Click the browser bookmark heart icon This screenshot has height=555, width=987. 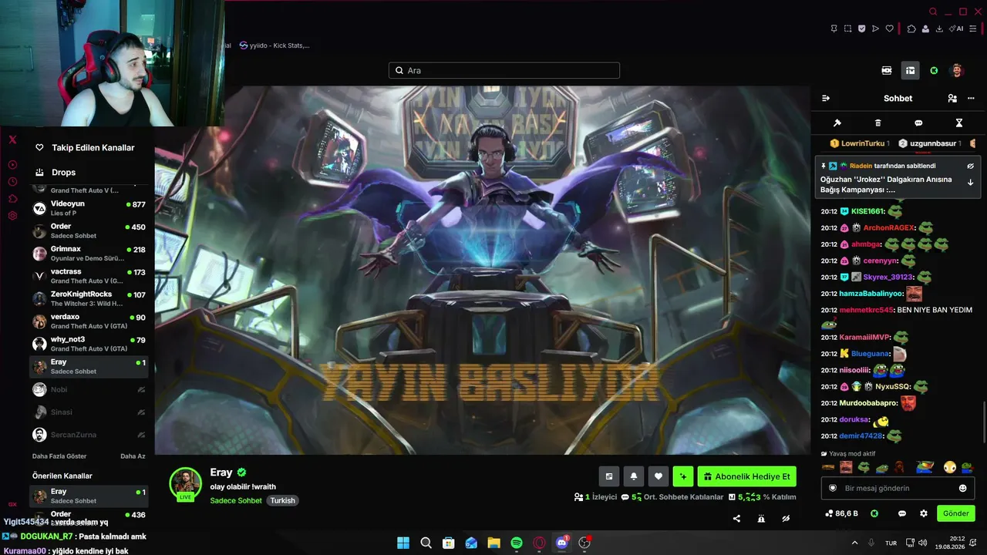pos(889,29)
